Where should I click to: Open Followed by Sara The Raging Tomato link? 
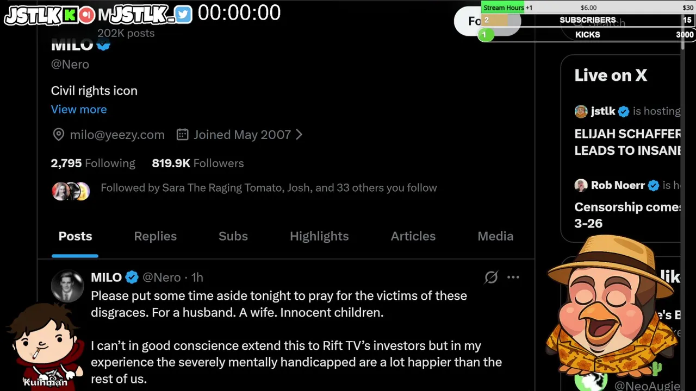coord(269,188)
